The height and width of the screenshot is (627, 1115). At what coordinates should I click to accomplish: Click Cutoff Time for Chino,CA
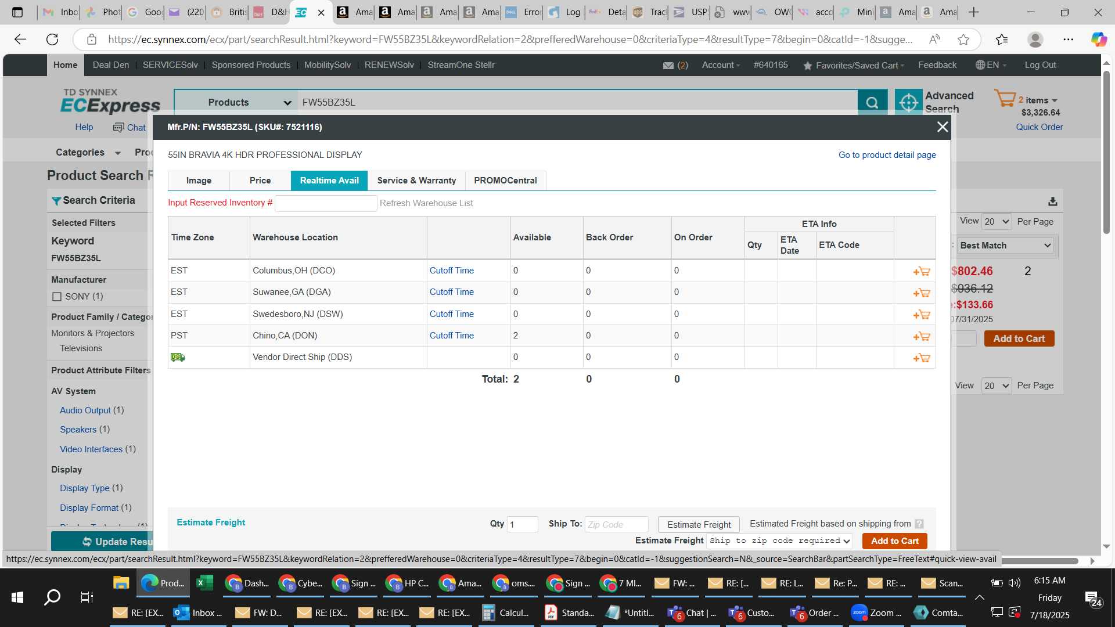click(451, 336)
